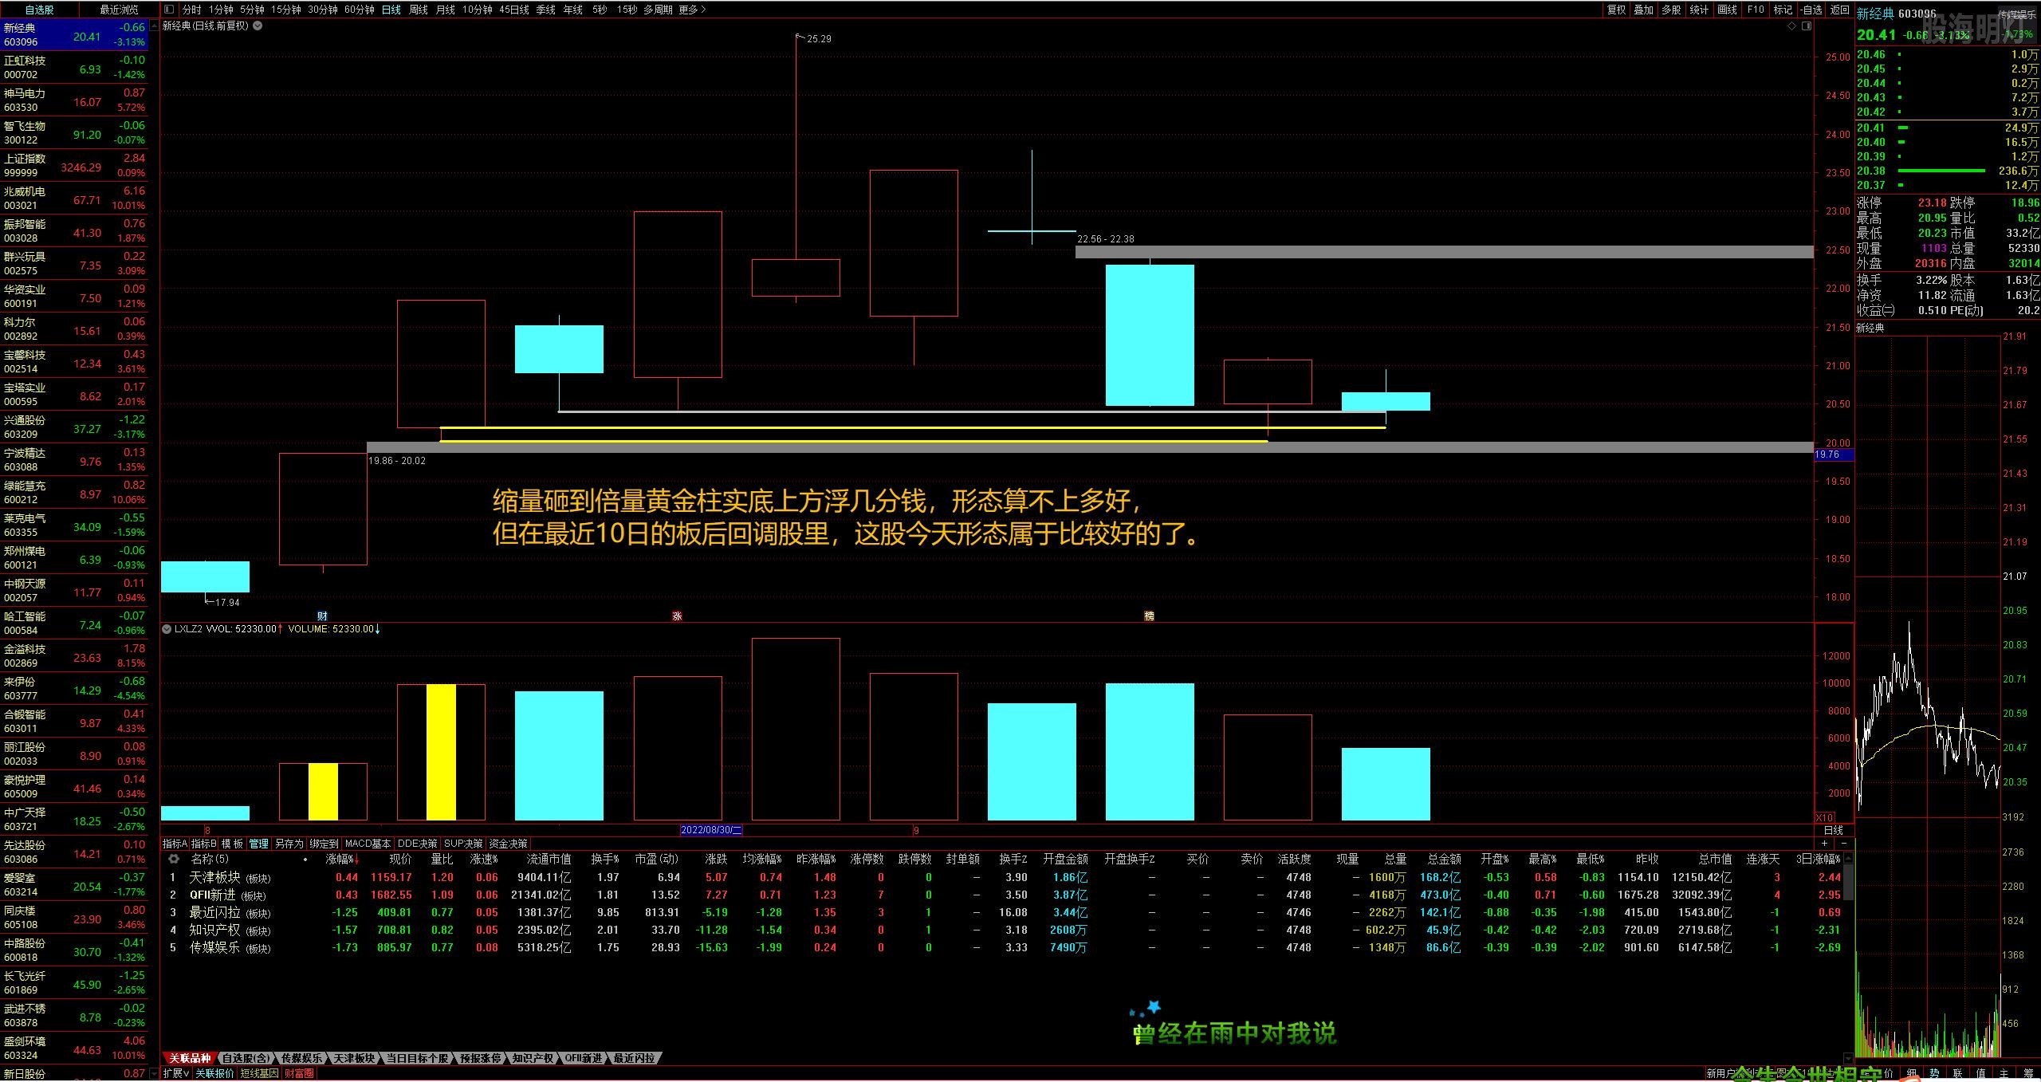Toggle the right side panel icon
Image resolution: width=2041 pixels, height=1082 pixels.
[x=1807, y=26]
